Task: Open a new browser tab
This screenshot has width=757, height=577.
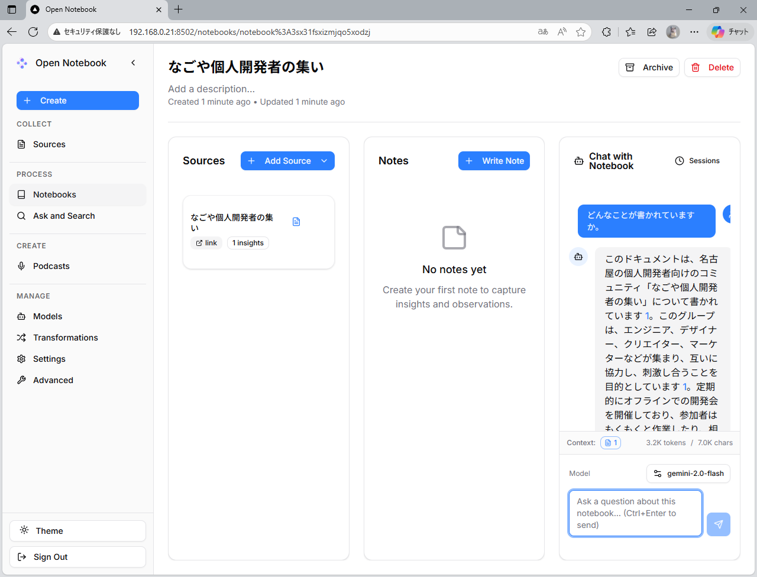Action: point(179,9)
